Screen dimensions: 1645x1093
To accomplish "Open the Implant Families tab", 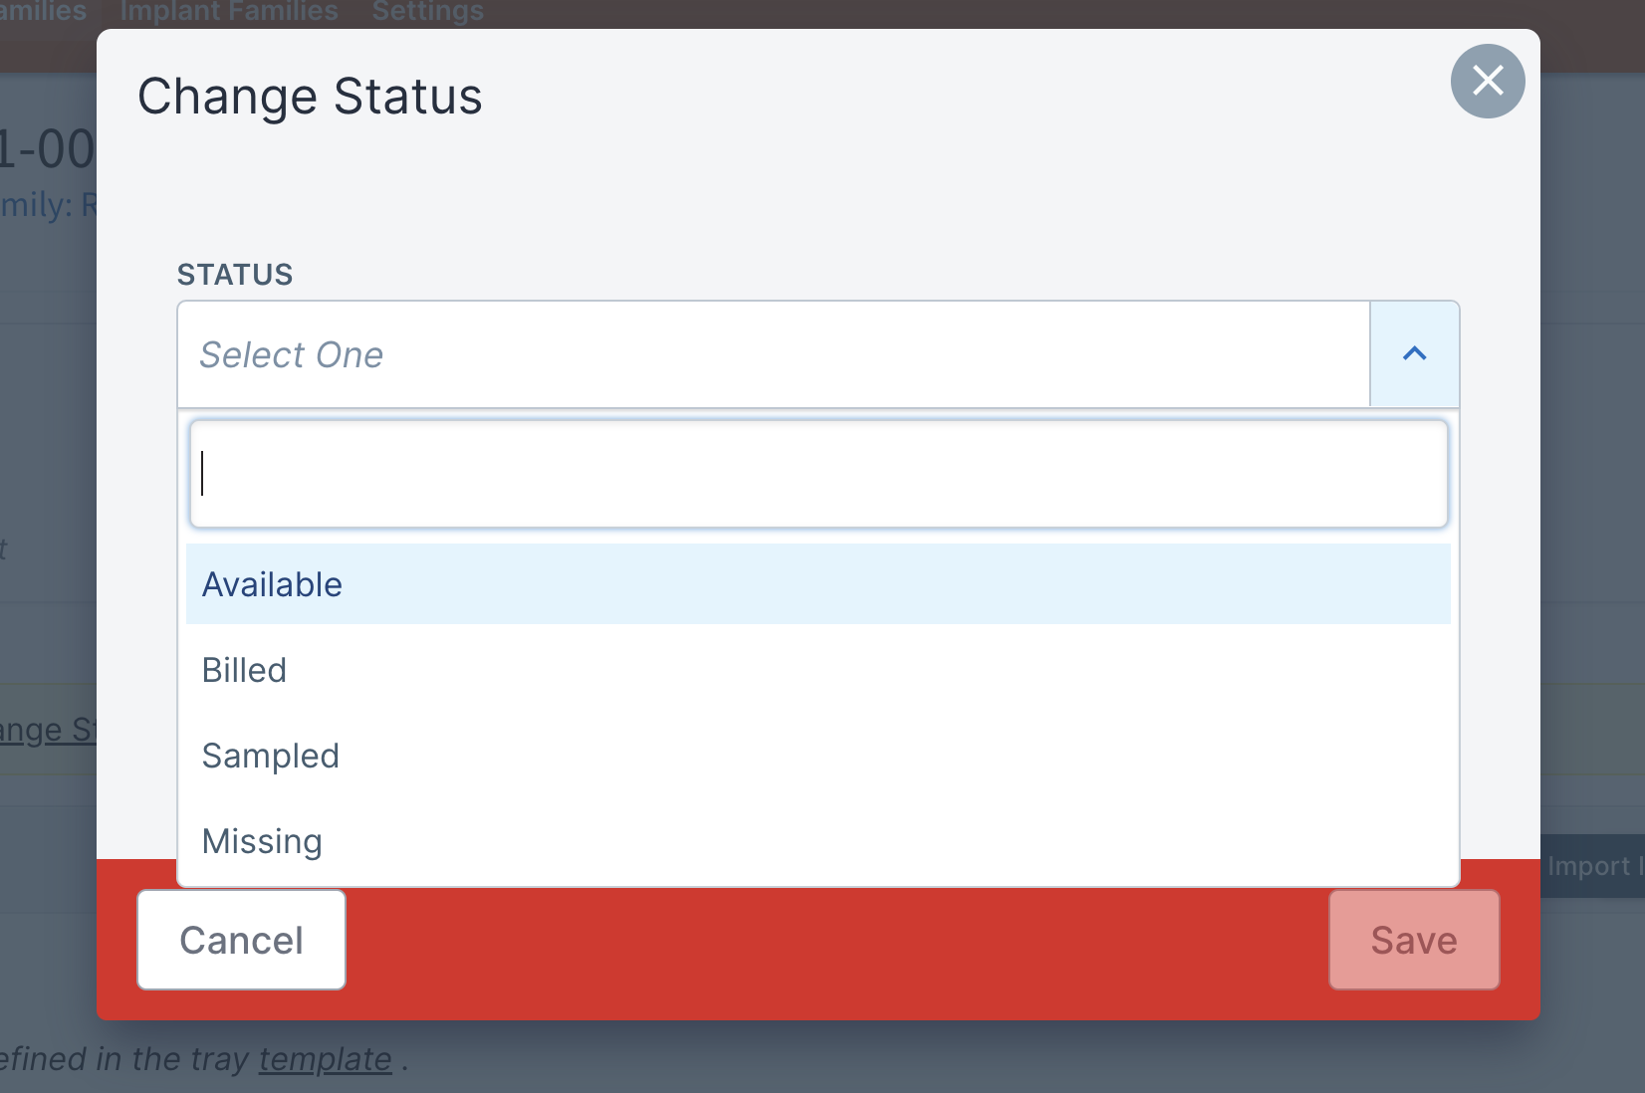I will pos(229,12).
